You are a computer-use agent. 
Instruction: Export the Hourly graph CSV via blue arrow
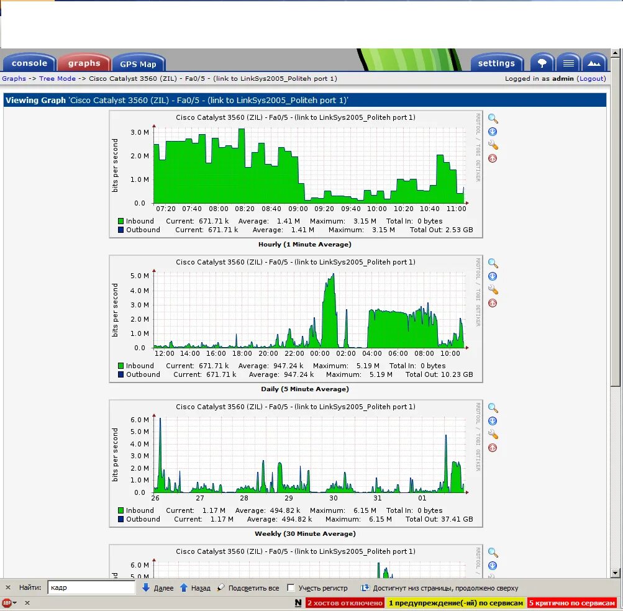tap(493, 132)
